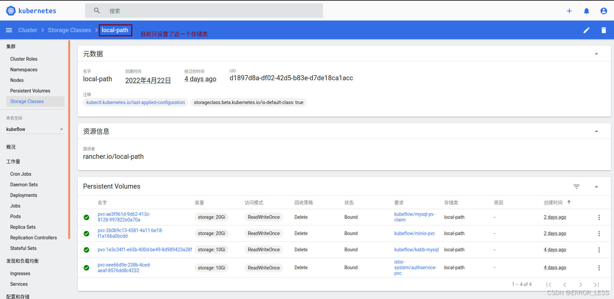
Task: Open the kubeflow namespace dropdown
Action: [x=35, y=129]
